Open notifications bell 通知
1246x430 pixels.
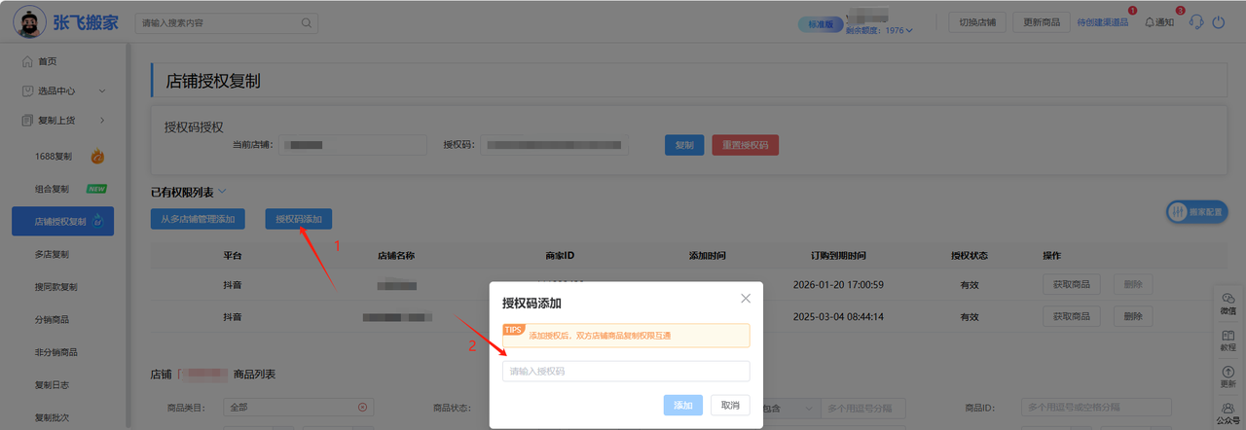tap(1158, 22)
